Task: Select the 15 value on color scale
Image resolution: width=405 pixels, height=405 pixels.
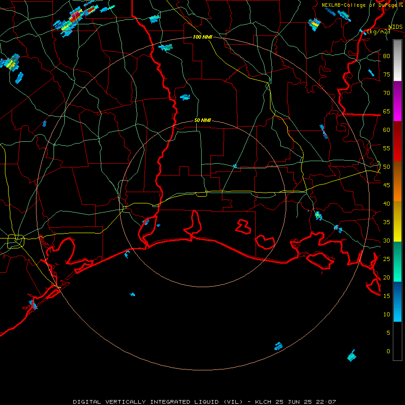Action: 387,296
